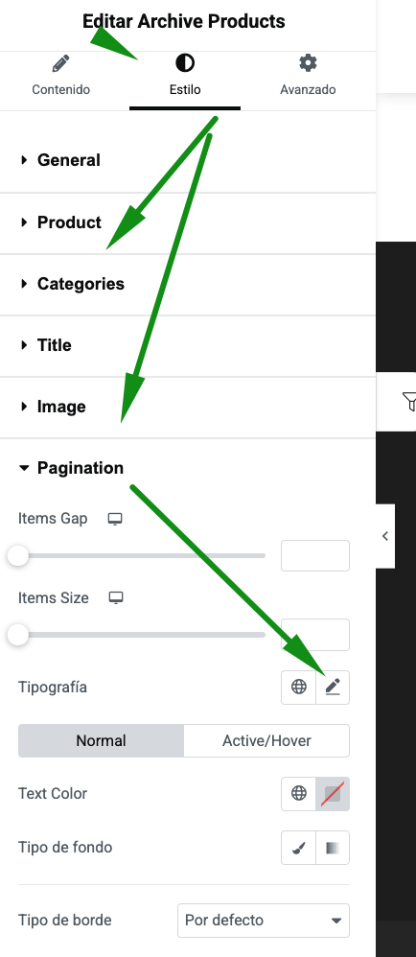Click the global typography globe icon
This screenshot has width=416, height=957.
[299, 688]
